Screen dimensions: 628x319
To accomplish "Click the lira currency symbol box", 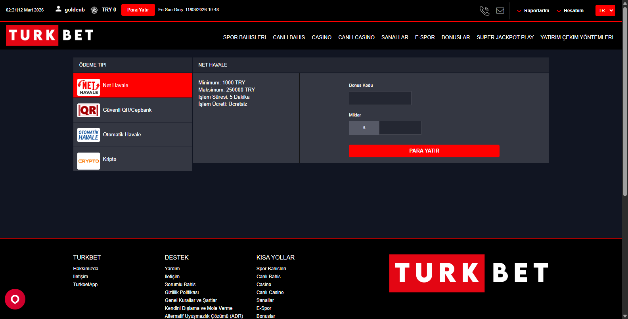I will (364, 128).
